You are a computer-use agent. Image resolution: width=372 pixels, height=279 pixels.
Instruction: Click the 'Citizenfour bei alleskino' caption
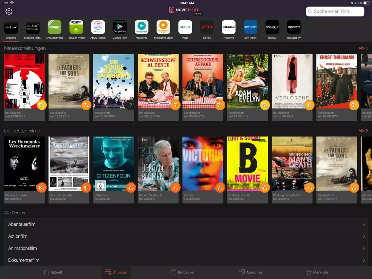(102, 197)
